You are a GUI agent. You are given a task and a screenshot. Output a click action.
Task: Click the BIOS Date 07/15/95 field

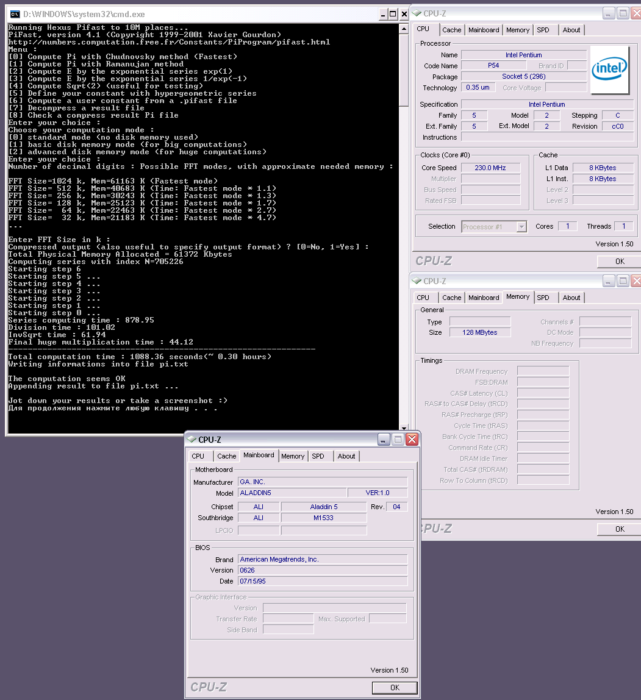(323, 581)
